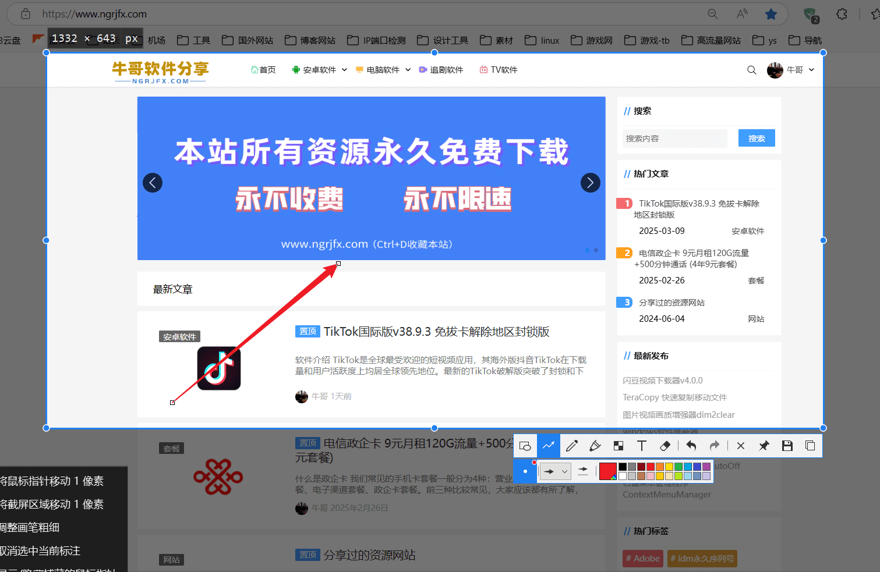Open the 国外网站 bookmarks folder

click(x=248, y=40)
